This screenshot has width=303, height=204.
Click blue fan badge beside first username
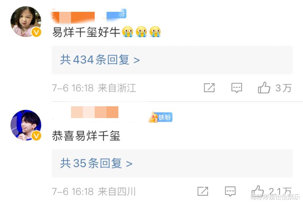point(117,14)
